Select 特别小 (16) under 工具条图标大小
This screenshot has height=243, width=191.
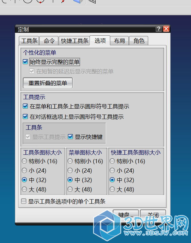(24, 161)
